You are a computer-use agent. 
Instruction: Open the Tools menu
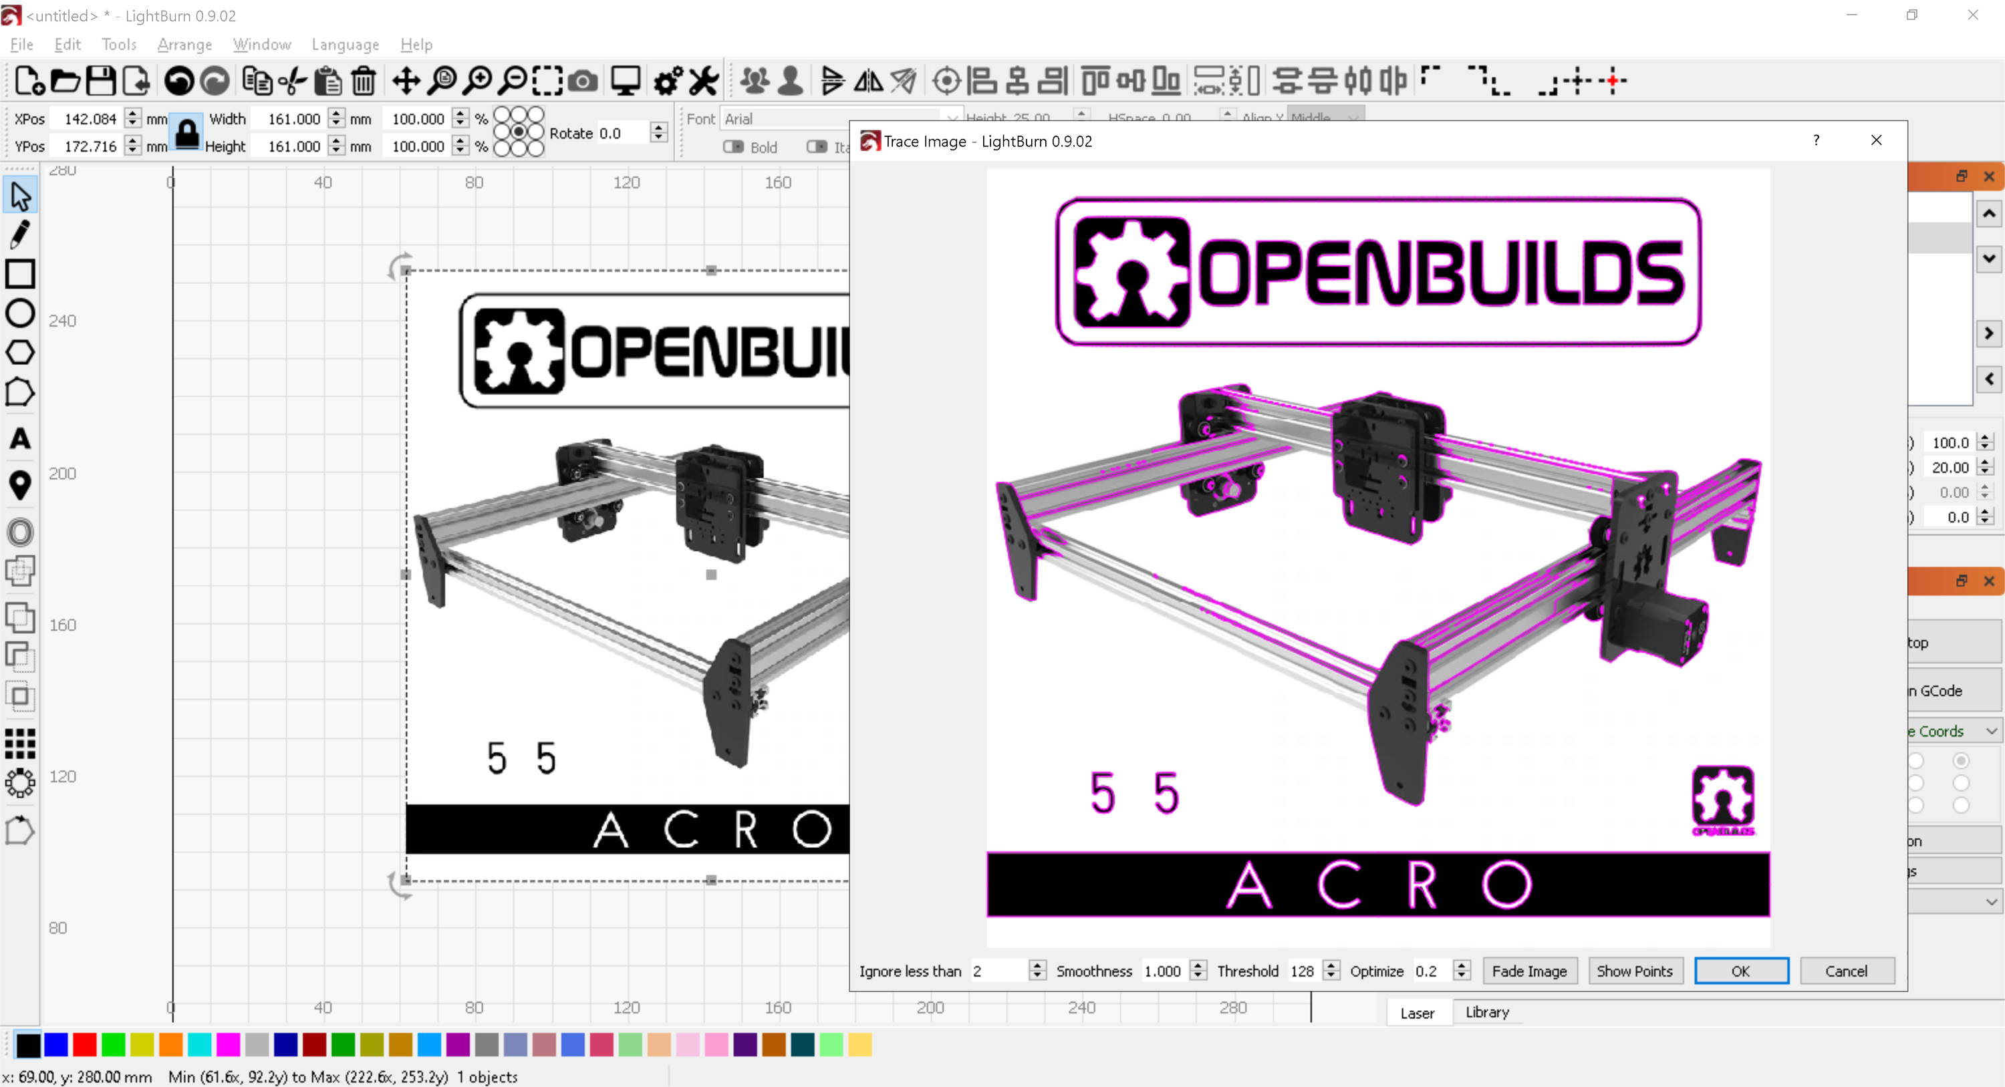pos(119,44)
